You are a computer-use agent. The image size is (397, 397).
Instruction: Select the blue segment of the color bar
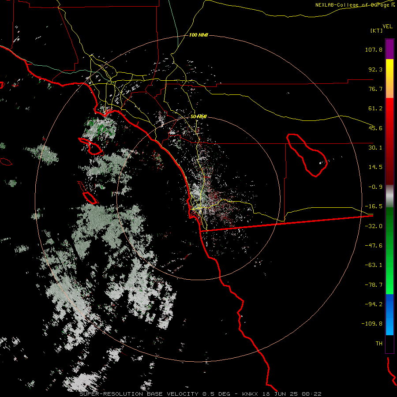click(390, 315)
